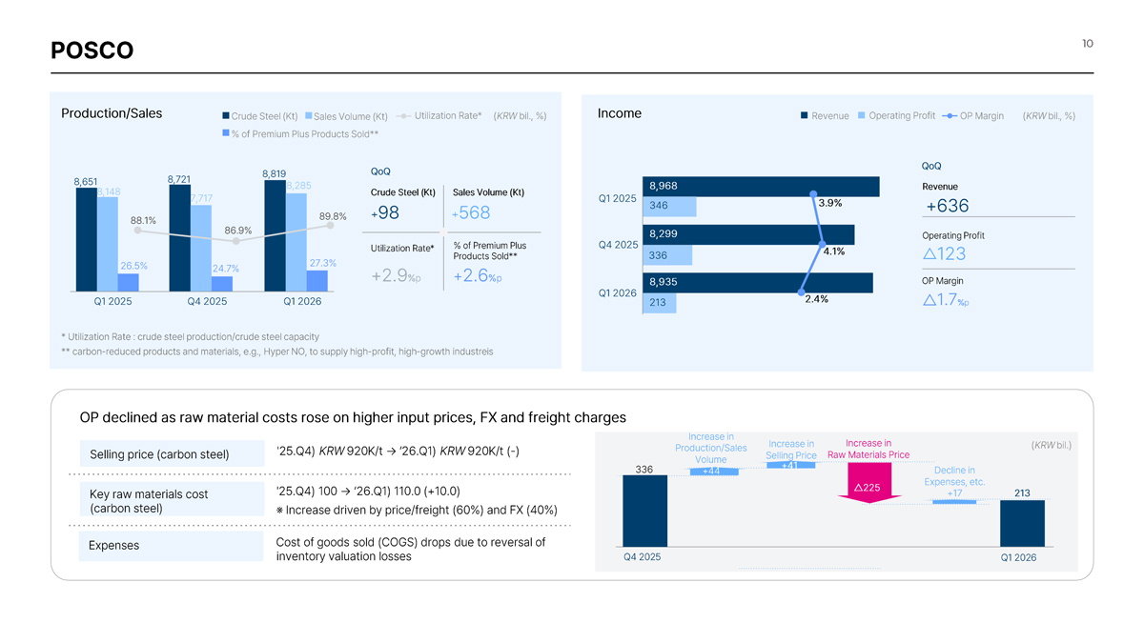Click the Q1 2026 waterfall ending bar
This screenshot has width=1144, height=643.
(1022, 523)
